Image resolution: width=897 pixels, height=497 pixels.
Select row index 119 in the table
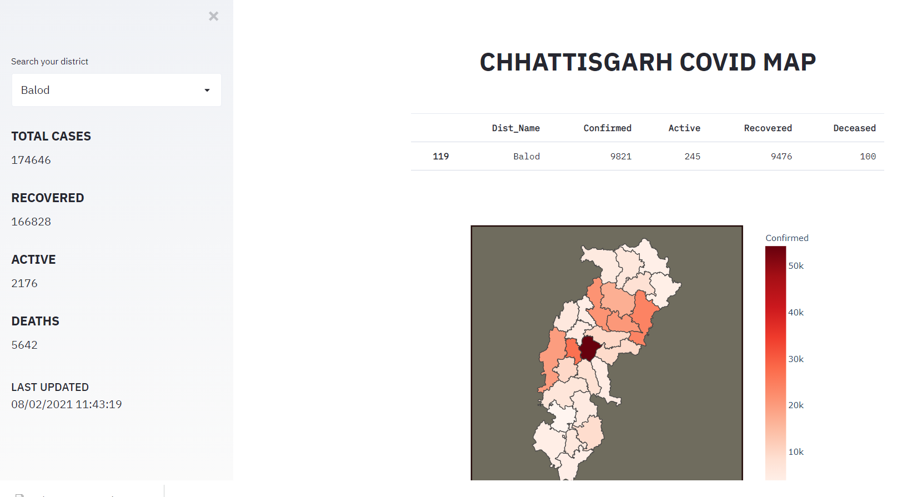[x=440, y=157]
